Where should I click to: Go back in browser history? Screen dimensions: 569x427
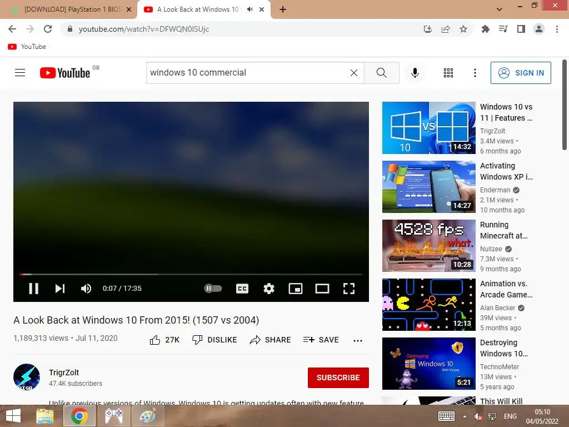pyautogui.click(x=12, y=29)
